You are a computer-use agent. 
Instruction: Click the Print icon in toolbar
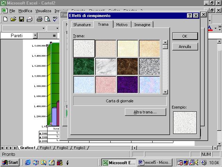pos(40,19)
